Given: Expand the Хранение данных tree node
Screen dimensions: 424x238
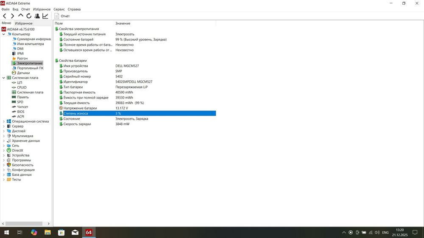Looking at the screenshot, I should [3, 141].
